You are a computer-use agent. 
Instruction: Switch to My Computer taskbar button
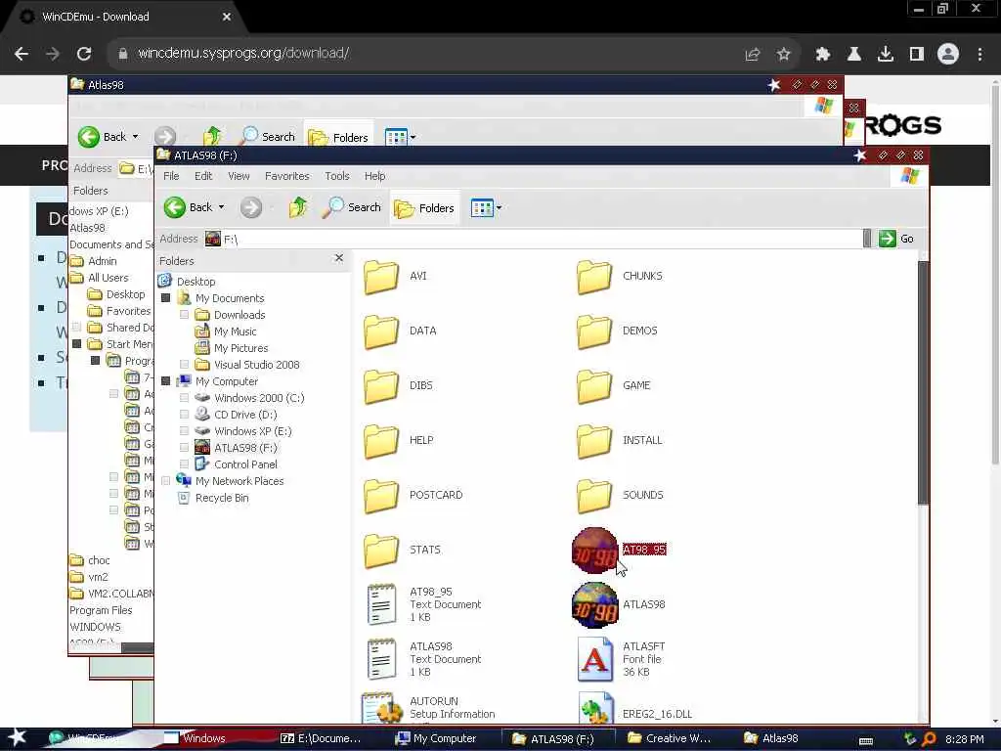click(437, 739)
